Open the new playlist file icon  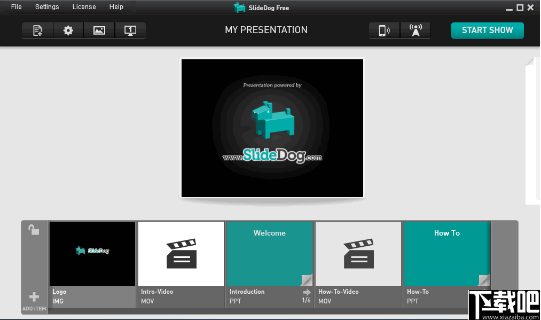point(37,30)
